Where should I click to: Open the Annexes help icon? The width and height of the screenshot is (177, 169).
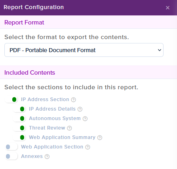click(47, 156)
